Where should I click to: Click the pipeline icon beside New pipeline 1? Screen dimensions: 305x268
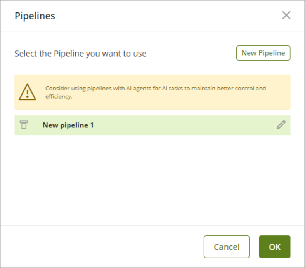pyautogui.click(x=24, y=125)
